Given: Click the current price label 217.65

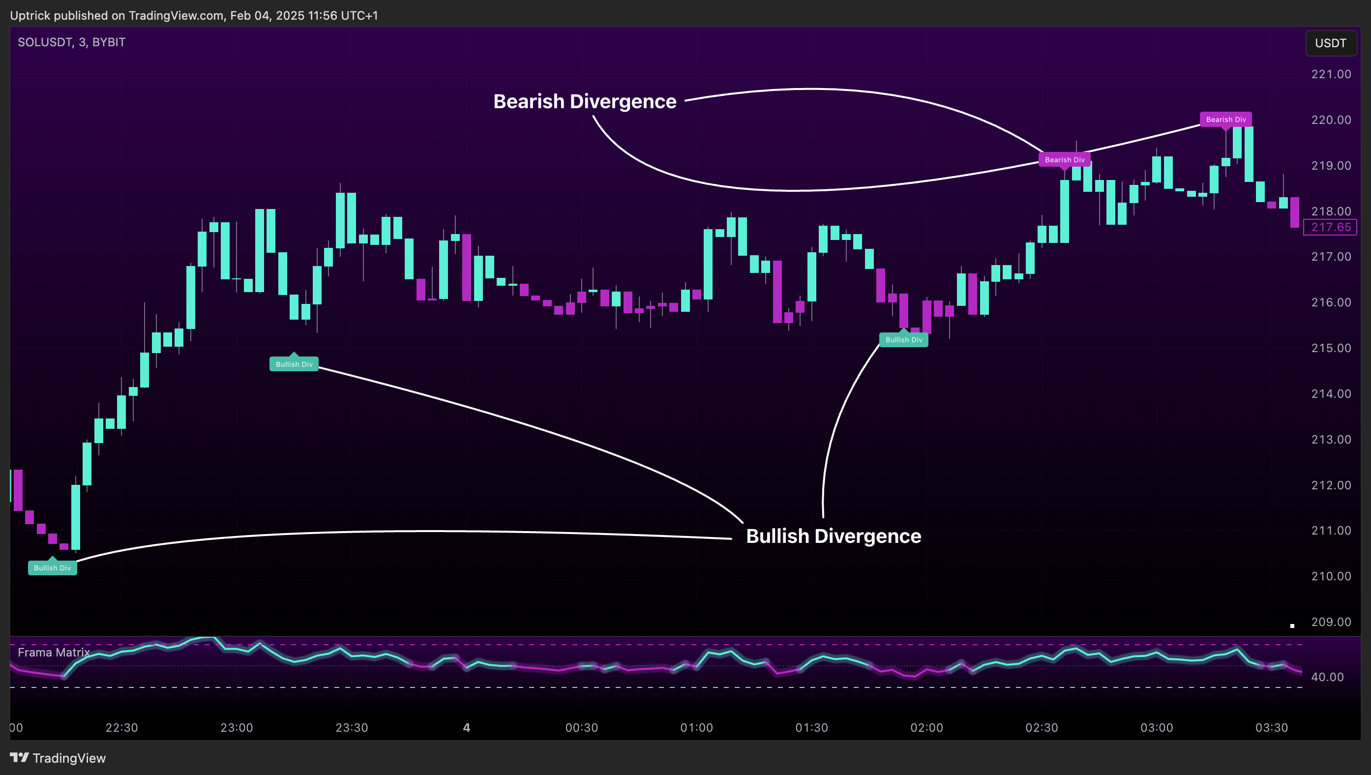Looking at the screenshot, I should coord(1330,227).
